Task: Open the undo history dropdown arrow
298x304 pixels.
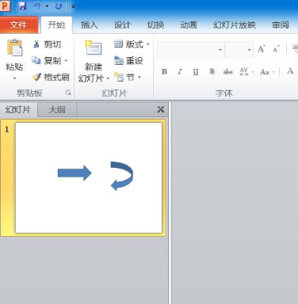Action: 47,6
